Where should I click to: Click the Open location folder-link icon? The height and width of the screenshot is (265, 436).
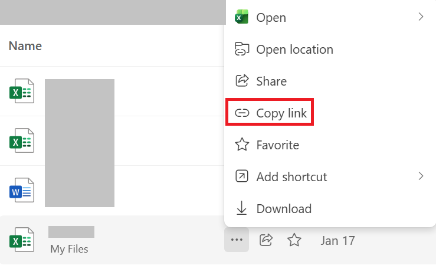(242, 49)
